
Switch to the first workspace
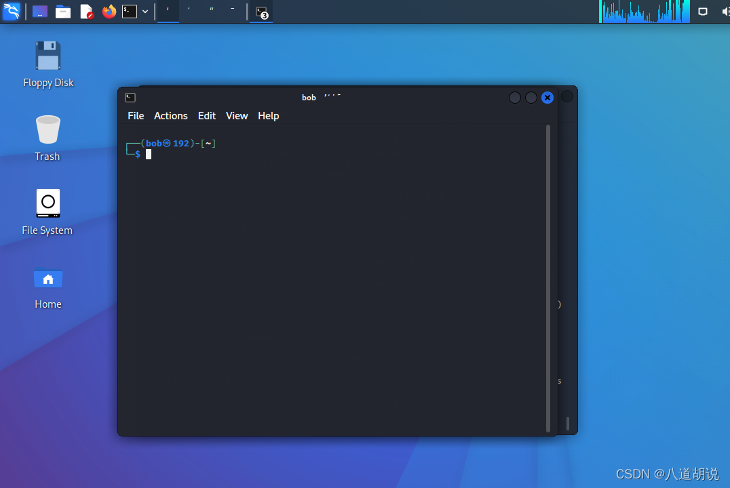pyautogui.click(x=168, y=11)
